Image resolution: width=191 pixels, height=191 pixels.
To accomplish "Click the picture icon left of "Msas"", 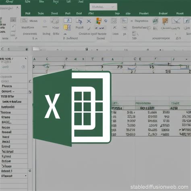I will click(24, 21).
